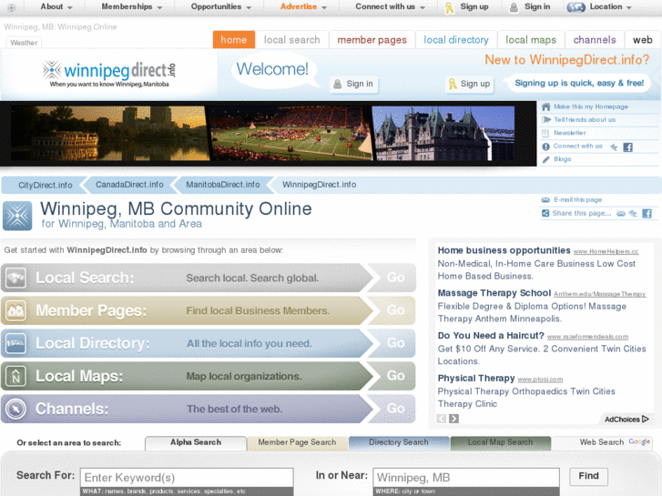Image resolution: width=662 pixels, height=496 pixels.
Task: Select the Alpha Search tab
Action: 196,442
